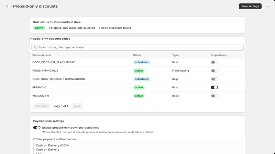Click active badge for PREPAID10

(139, 88)
